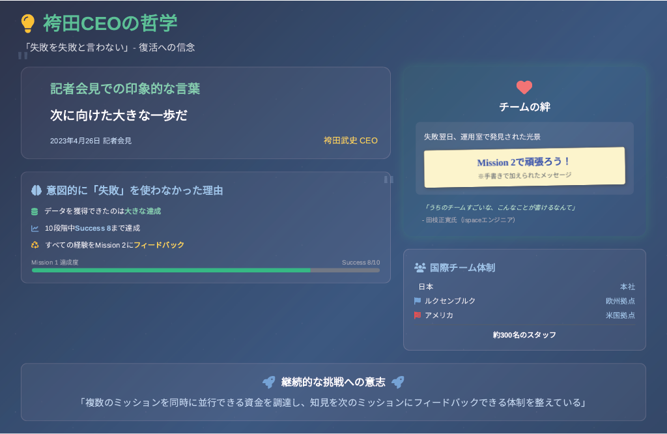Click the Success 8/10 label

(x=361, y=263)
